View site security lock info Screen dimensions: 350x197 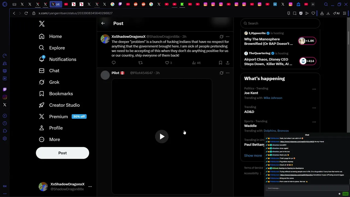[x=34, y=13]
